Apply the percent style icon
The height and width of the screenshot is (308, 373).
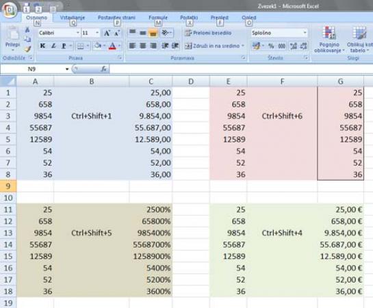[271, 46]
